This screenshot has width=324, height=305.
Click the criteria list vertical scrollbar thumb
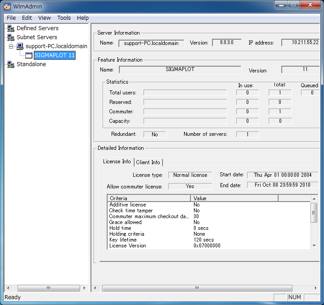point(314,213)
